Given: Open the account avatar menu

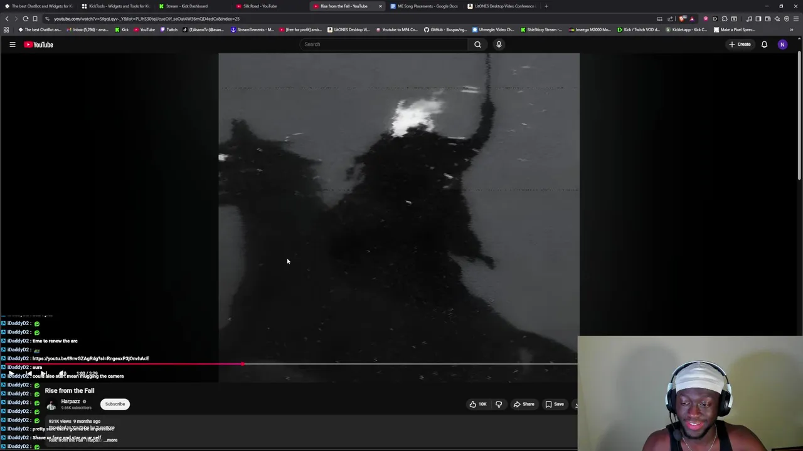Looking at the screenshot, I should pyautogui.click(x=782, y=44).
